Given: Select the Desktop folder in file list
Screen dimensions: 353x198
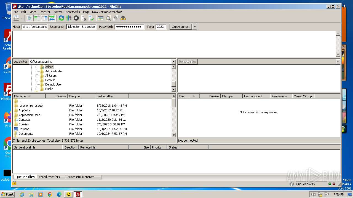Looking at the screenshot, I should click(92, 129).
